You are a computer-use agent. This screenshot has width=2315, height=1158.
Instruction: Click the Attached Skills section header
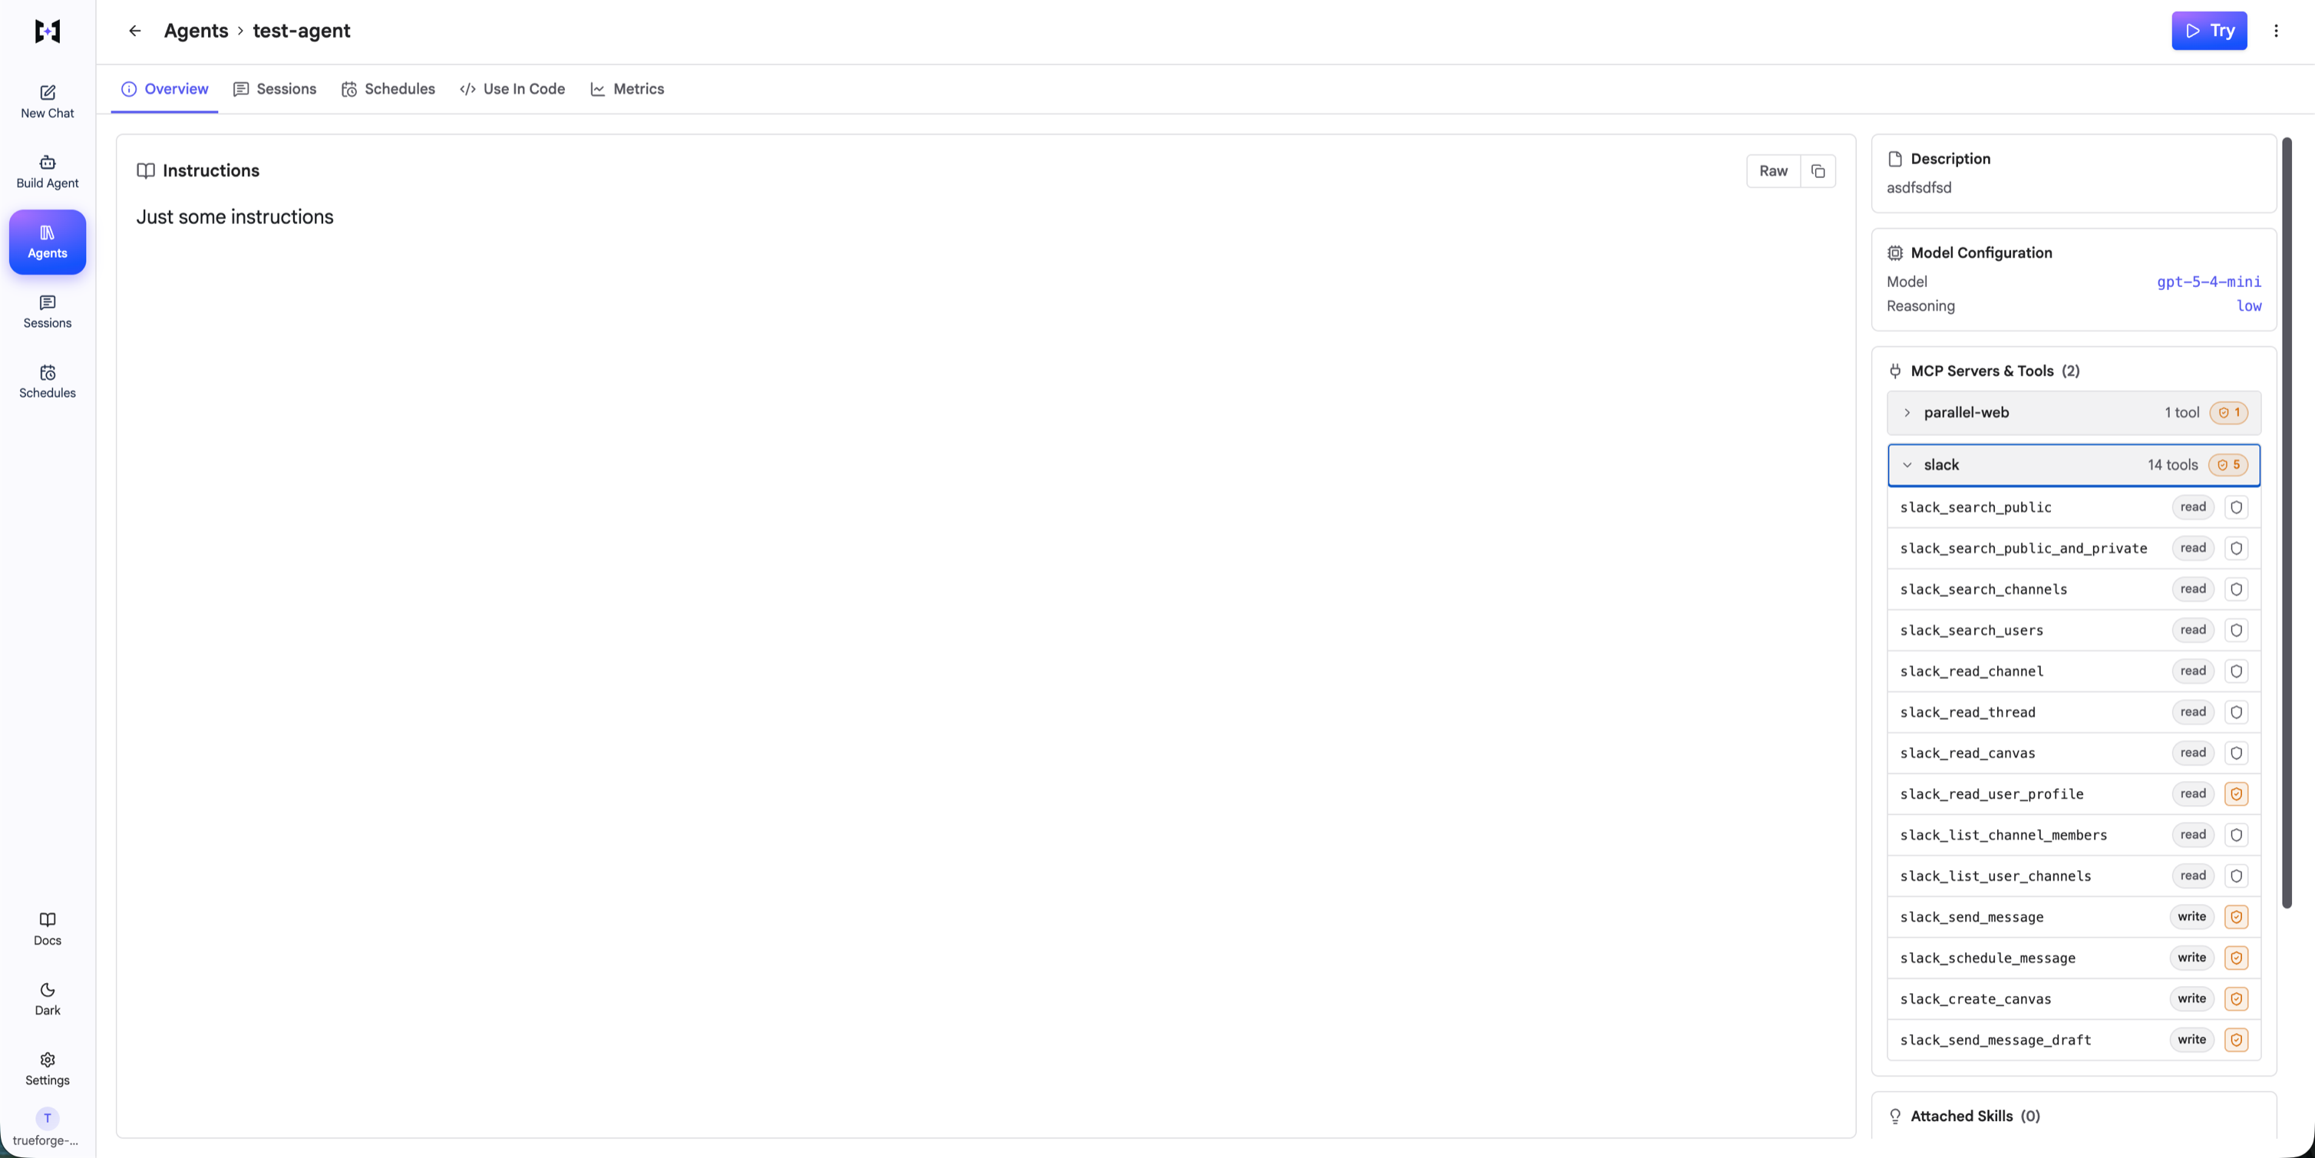(1974, 1116)
